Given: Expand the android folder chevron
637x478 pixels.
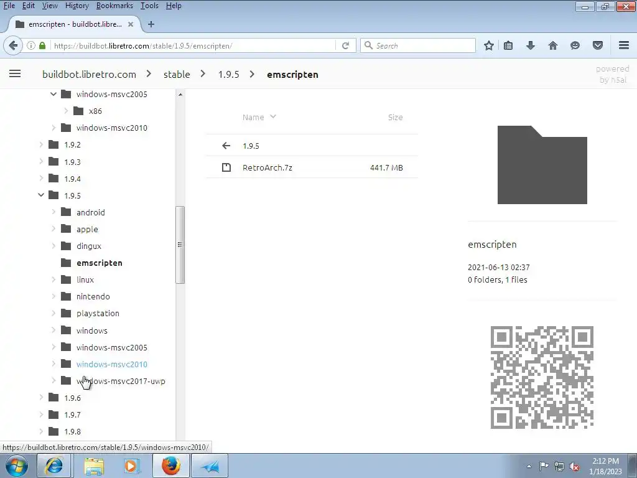Looking at the screenshot, I should tap(53, 212).
